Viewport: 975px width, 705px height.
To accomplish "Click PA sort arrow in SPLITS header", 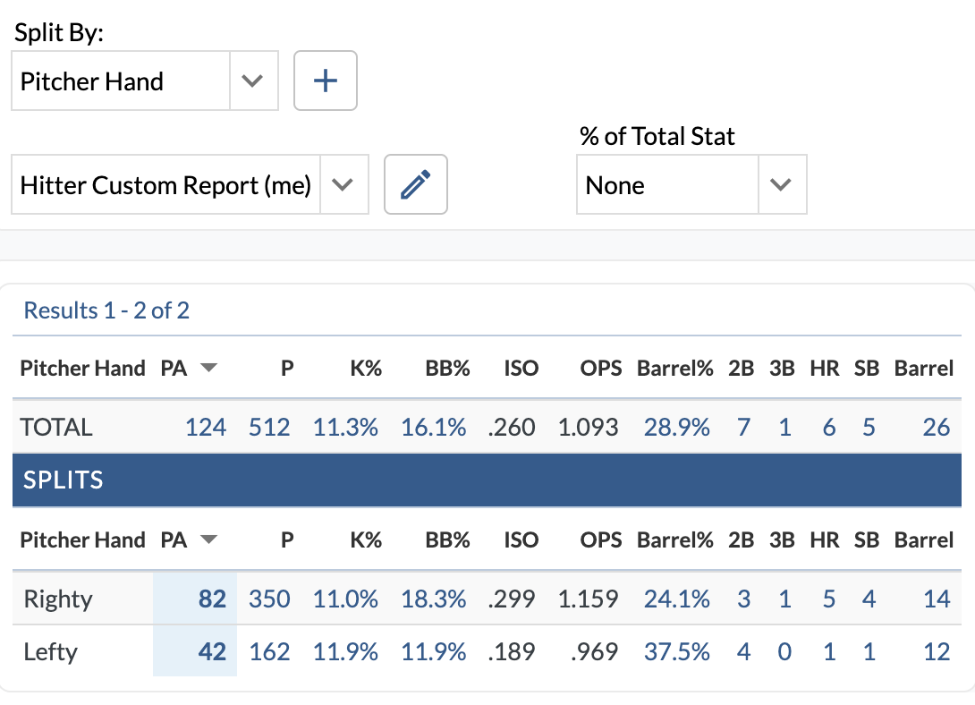I will coord(208,539).
